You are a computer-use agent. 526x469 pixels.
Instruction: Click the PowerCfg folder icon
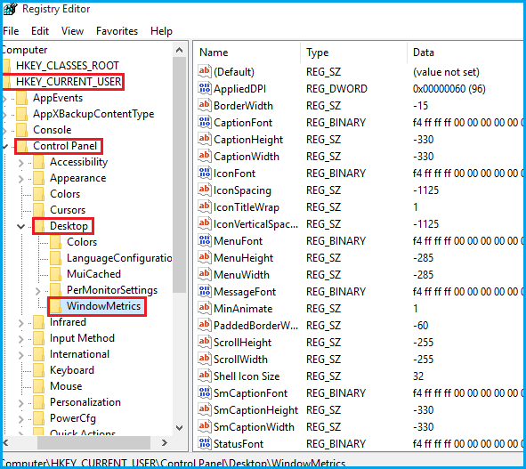coord(39,418)
